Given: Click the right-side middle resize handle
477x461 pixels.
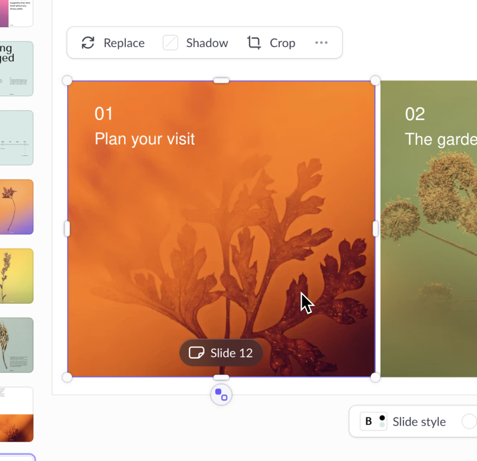Looking at the screenshot, I should point(375,228).
